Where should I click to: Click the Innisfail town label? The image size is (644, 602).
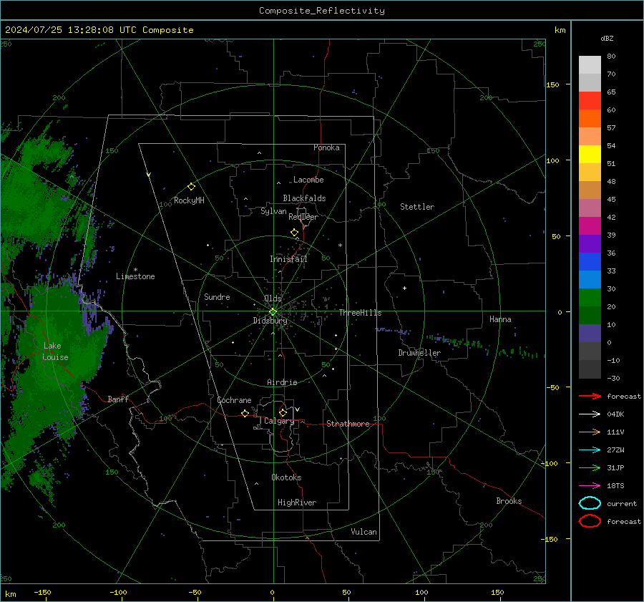click(x=288, y=259)
